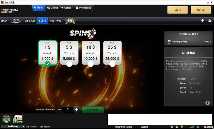Click the trophy beside WinningAtTheB
This screenshot has width=214, height=129.
169,42
